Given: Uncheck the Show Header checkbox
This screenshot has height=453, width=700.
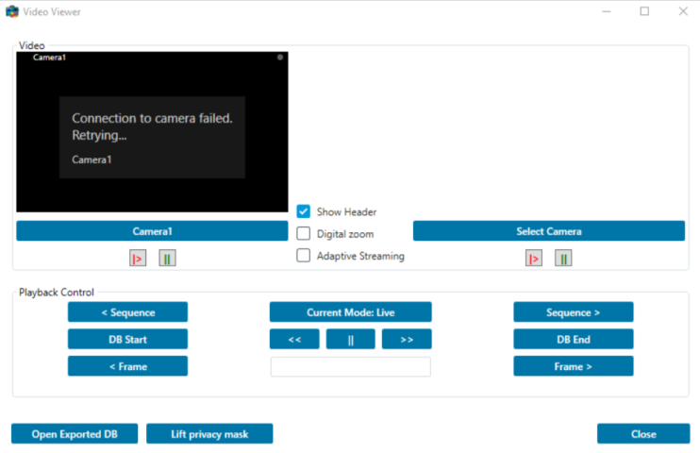Looking at the screenshot, I should click(x=304, y=211).
